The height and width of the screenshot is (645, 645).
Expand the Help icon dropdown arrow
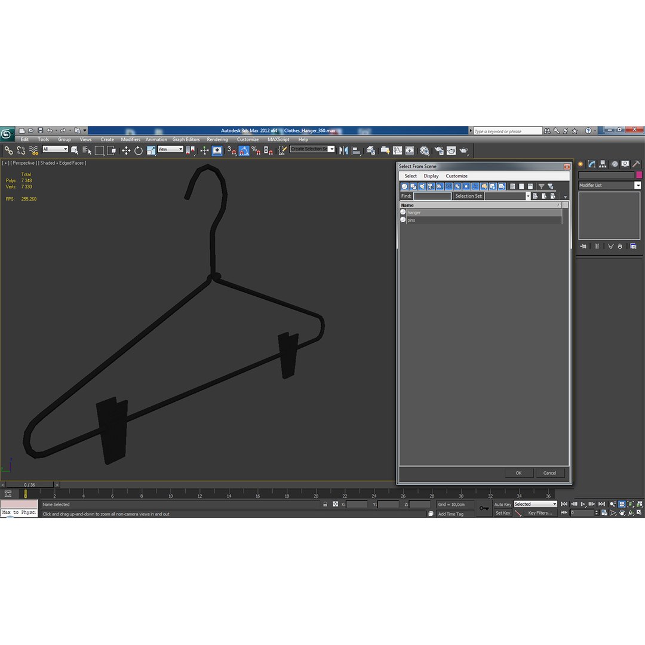[595, 131]
